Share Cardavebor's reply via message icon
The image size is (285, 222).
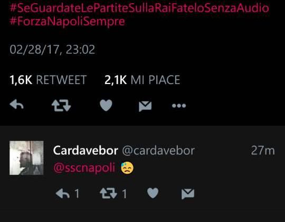pos(188,194)
